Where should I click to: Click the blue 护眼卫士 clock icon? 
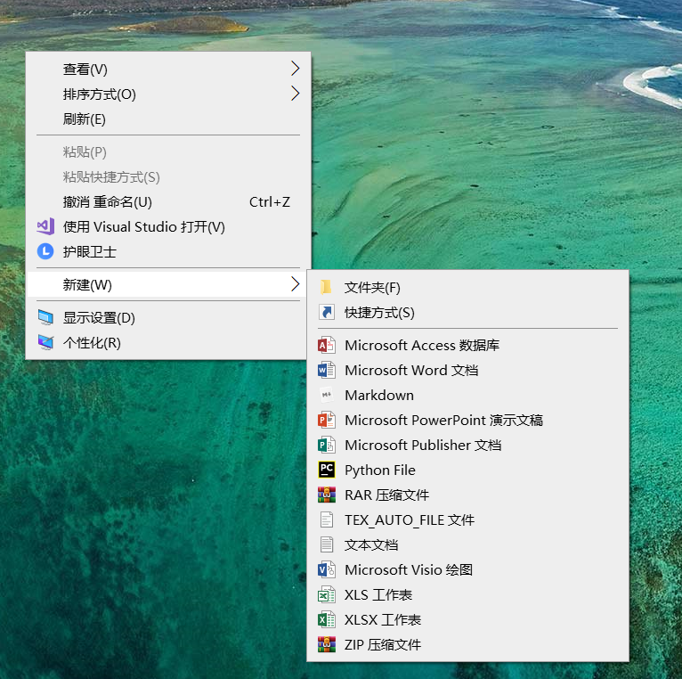click(45, 251)
